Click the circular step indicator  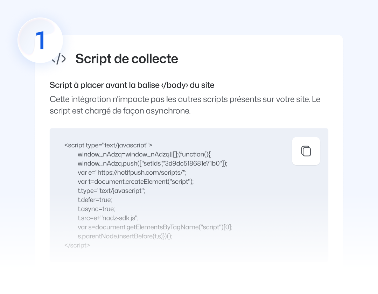pos(40,40)
